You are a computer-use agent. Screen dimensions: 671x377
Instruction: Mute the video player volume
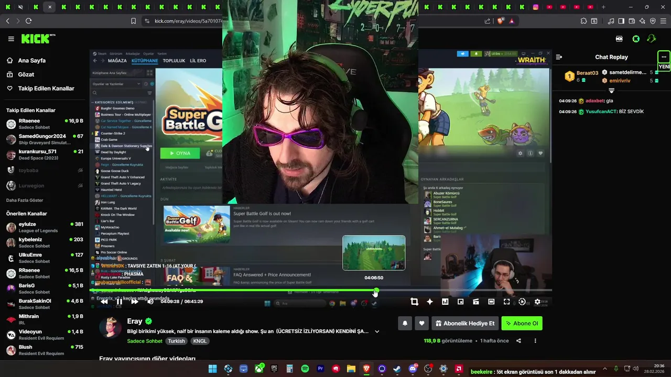coord(150,302)
